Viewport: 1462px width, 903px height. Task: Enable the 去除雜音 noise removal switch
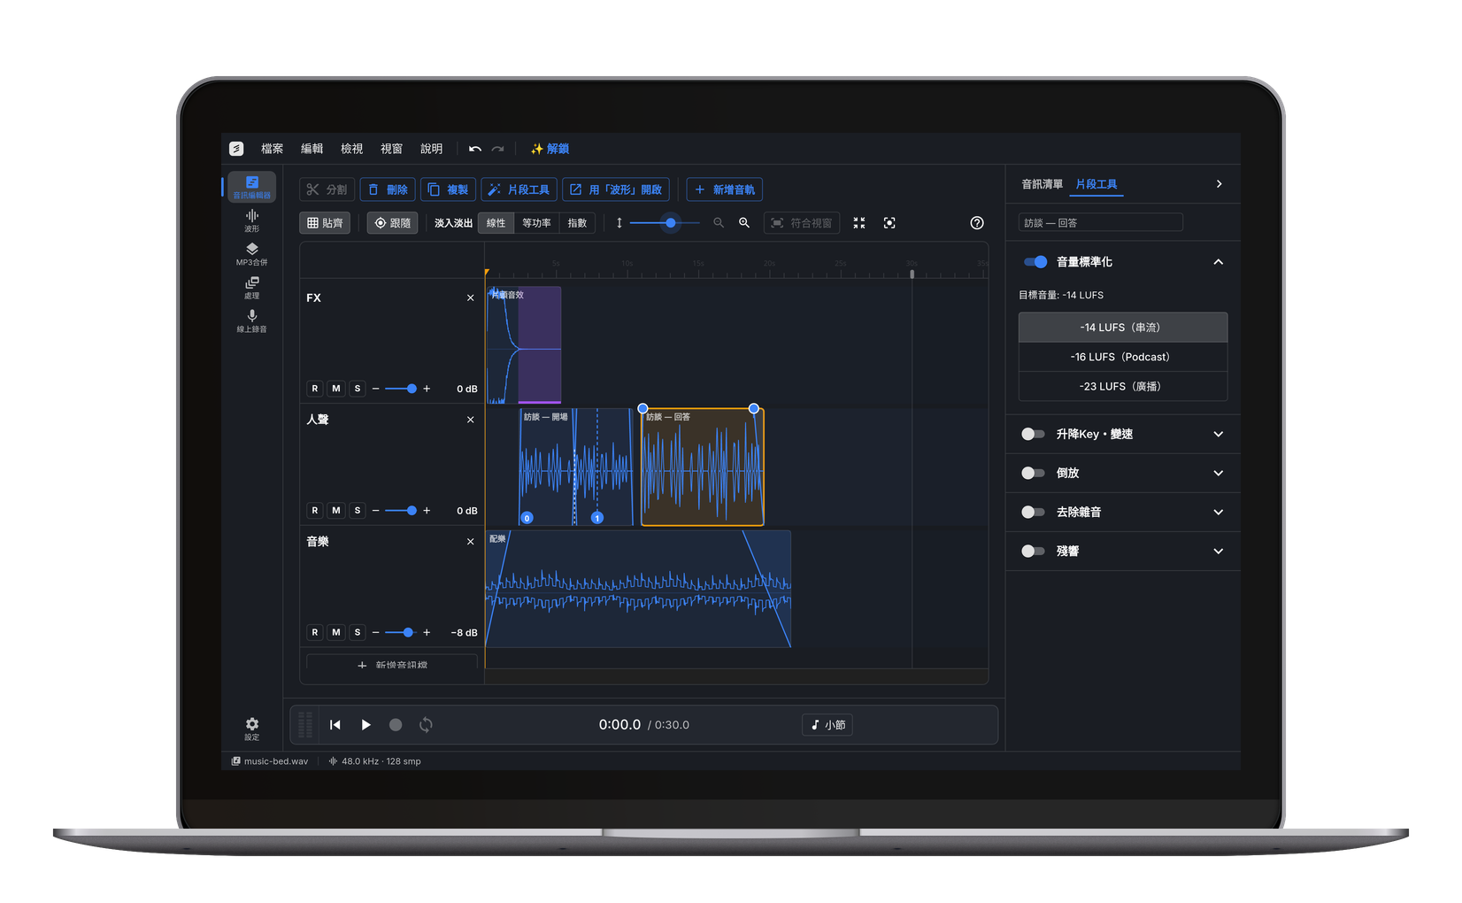coord(1033,512)
